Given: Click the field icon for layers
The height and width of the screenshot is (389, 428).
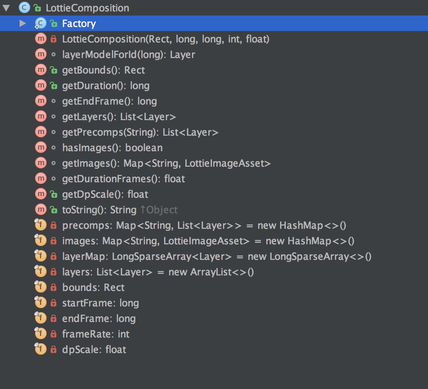Looking at the screenshot, I should click(x=40, y=272).
